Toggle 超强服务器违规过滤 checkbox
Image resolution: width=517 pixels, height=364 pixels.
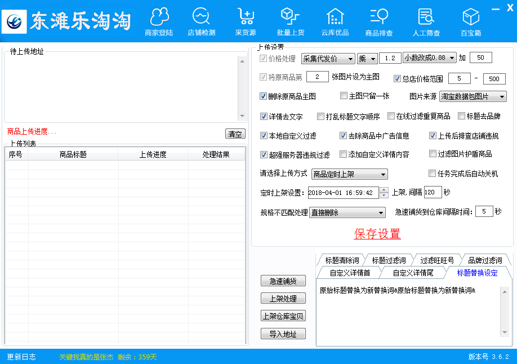click(264, 154)
